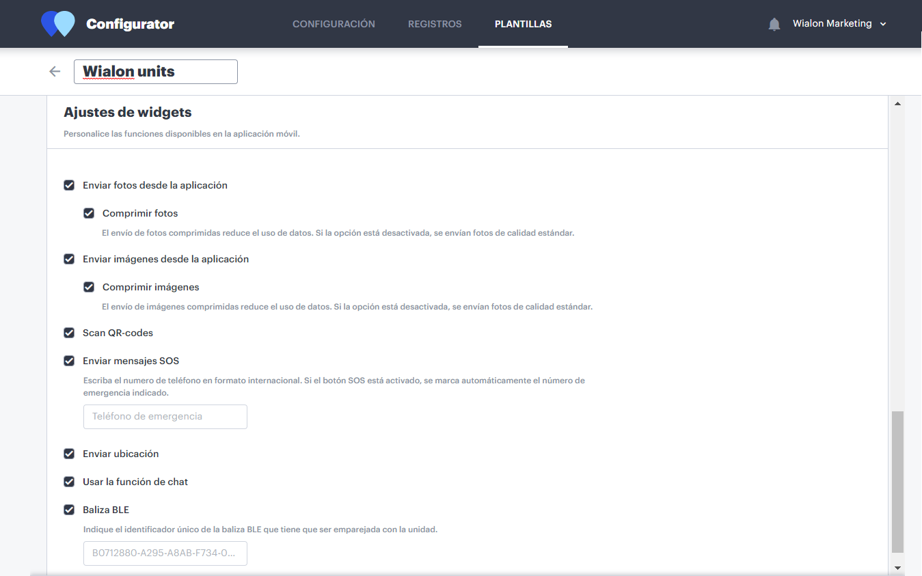
Task: Click the Comprimir imágenes label
Action: click(151, 287)
